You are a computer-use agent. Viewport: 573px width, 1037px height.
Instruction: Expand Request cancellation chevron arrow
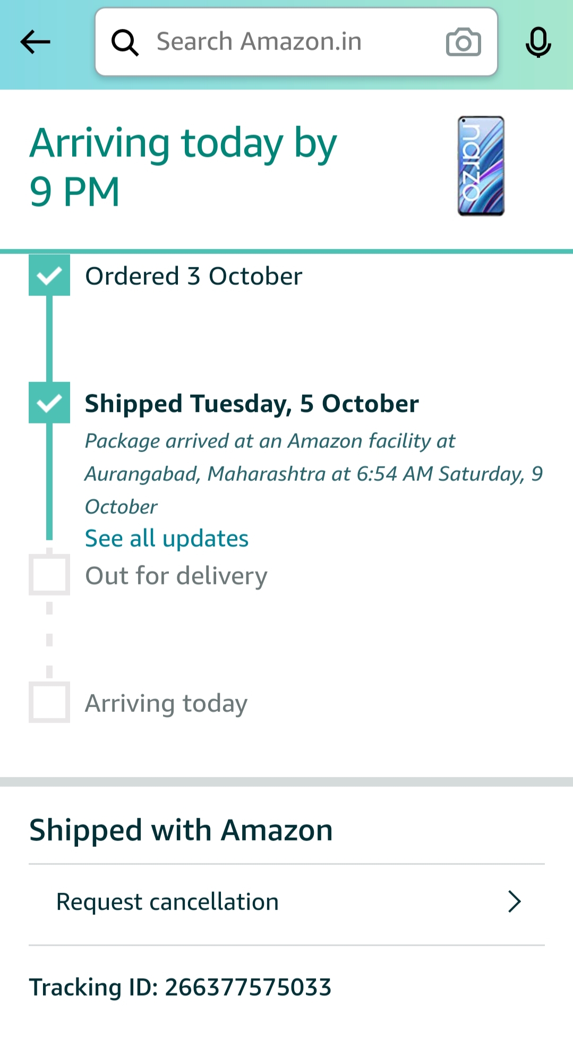[514, 902]
